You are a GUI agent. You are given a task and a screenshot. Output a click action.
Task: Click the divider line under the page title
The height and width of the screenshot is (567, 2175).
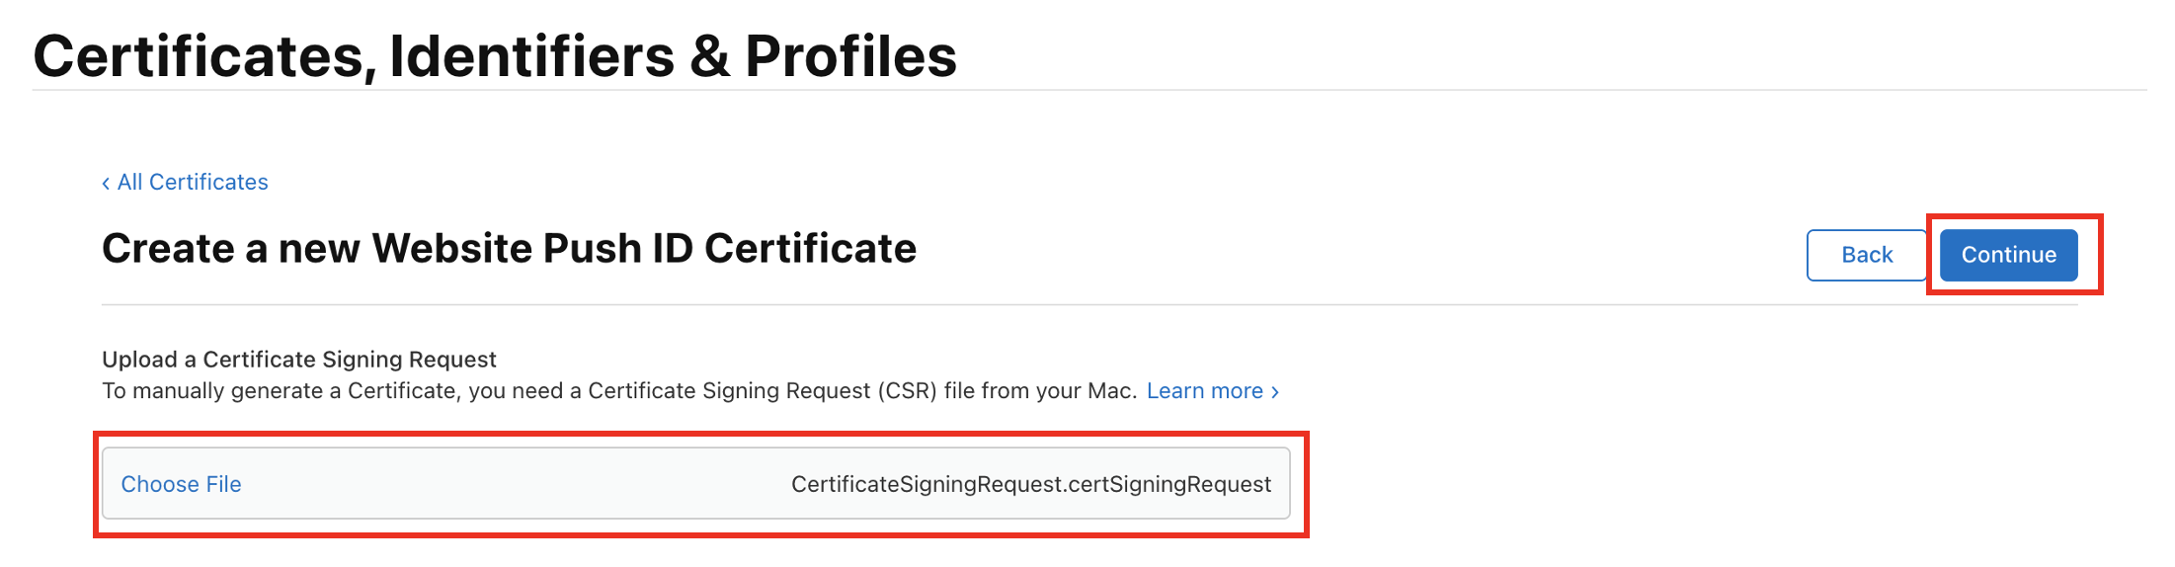1088,90
